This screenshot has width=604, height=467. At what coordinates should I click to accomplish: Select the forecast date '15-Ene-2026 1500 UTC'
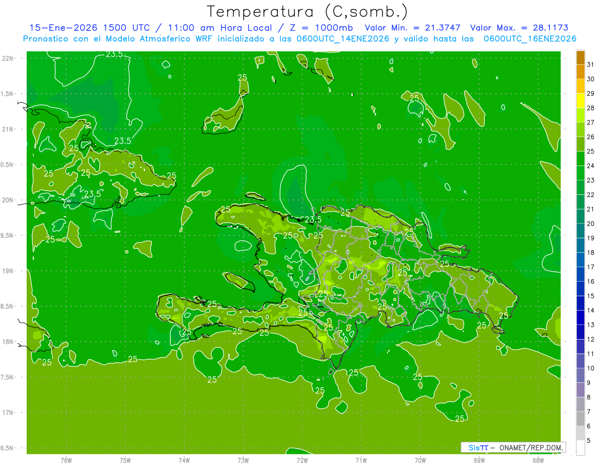pos(90,28)
